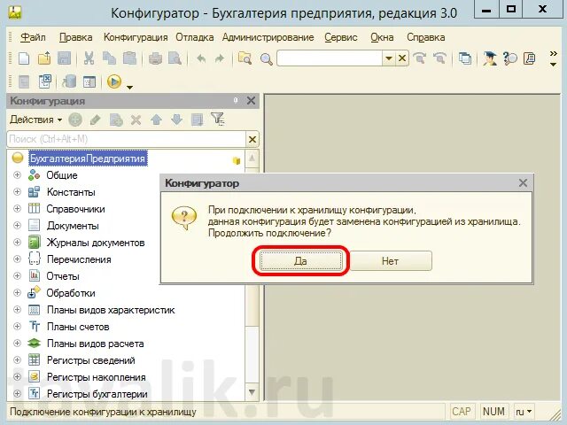The width and height of the screenshot is (567, 425).
Task: Select Регистры сведений in tree
Action: click(90, 360)
